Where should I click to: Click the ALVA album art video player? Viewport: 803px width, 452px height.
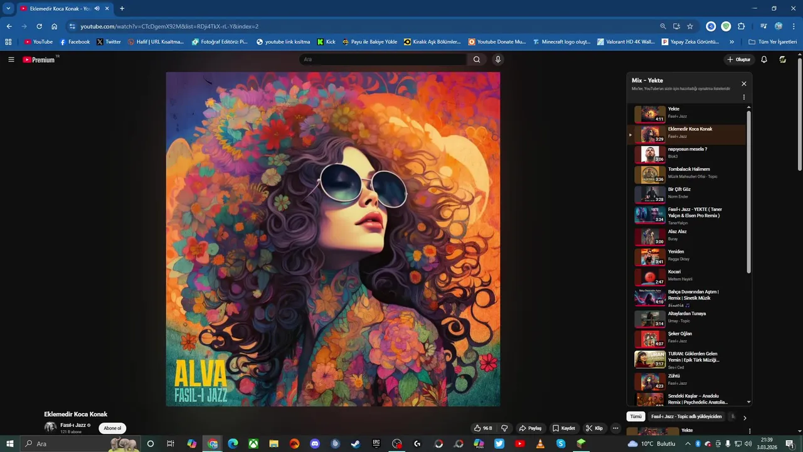pyautogui.click(x=333, y=239)
